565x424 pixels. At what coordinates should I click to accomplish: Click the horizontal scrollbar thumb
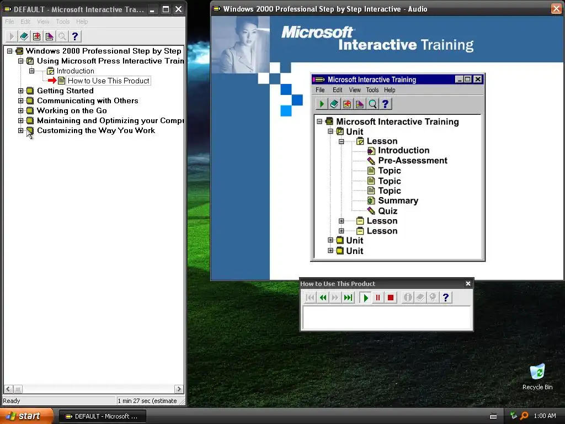pyautogui.click(x=18, y=389)
